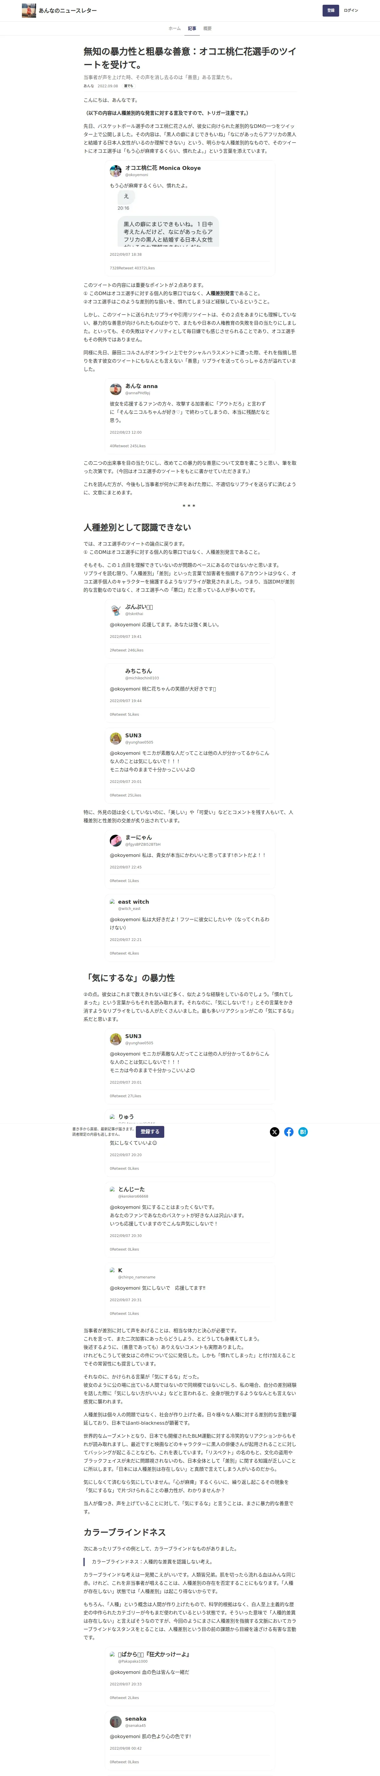This screenshot has height=1776, width=380.
Task: Click the 誰でも tag under title
Action: tap(128, 86)
